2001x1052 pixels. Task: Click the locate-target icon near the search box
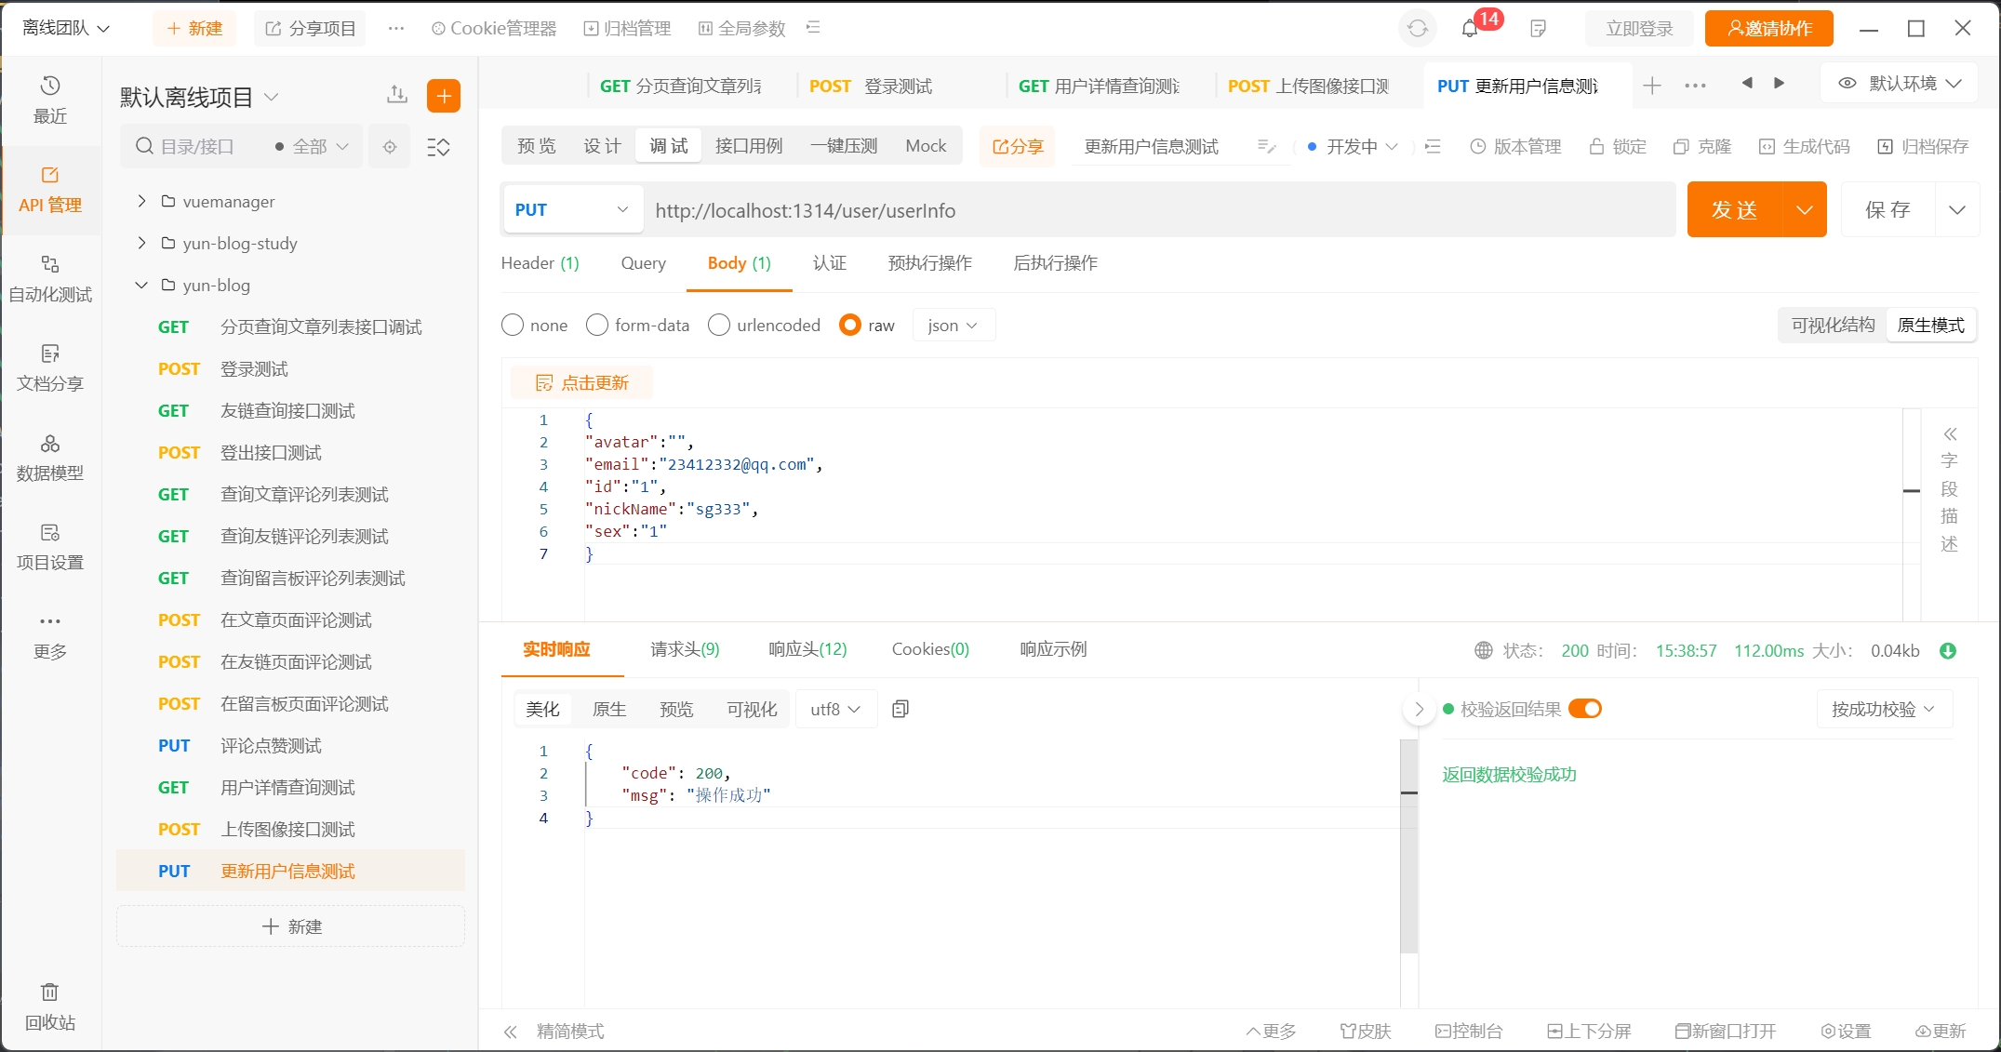pos(390,147)
